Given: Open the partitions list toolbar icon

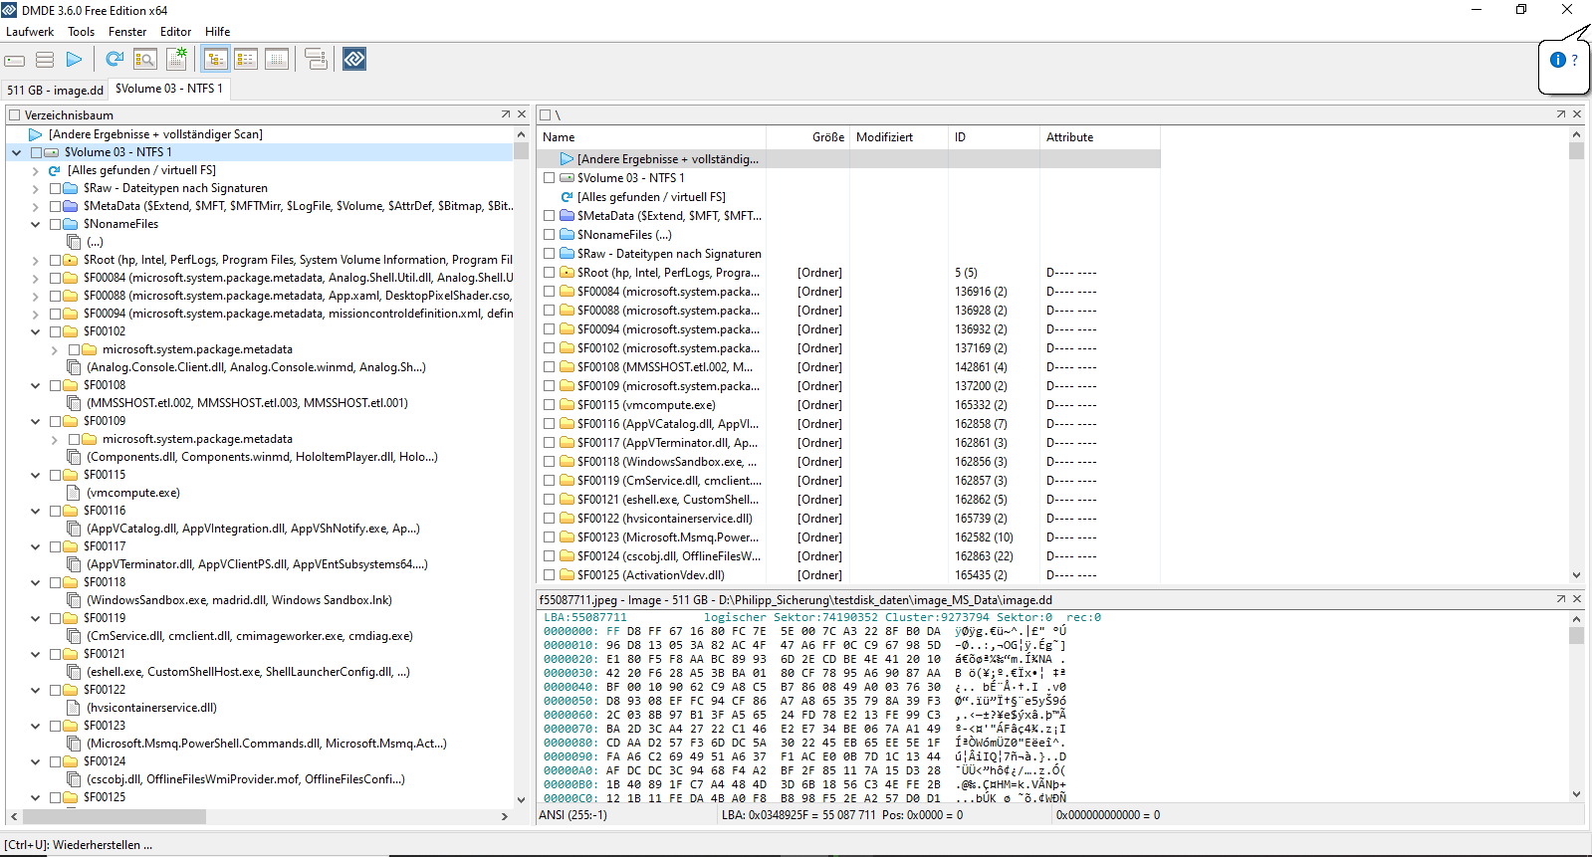Looking at the screenshot, I should (x=45, y=60).
